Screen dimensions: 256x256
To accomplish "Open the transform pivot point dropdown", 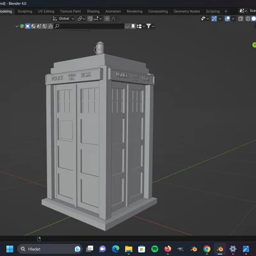I will coord(81,19).
